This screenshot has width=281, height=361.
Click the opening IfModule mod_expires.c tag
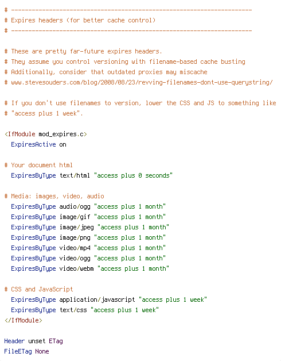coord(46,134)
